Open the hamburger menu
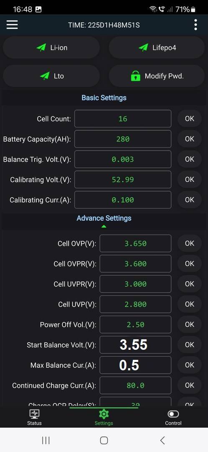The width and height of the screenshot is (208, 452). pyautogui.click(x=12, y=25)
